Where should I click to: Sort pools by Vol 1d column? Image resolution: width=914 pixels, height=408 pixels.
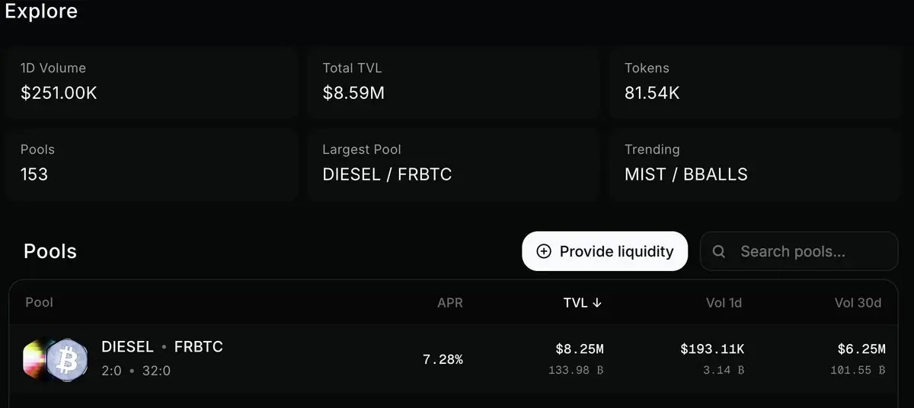(724, 303)
